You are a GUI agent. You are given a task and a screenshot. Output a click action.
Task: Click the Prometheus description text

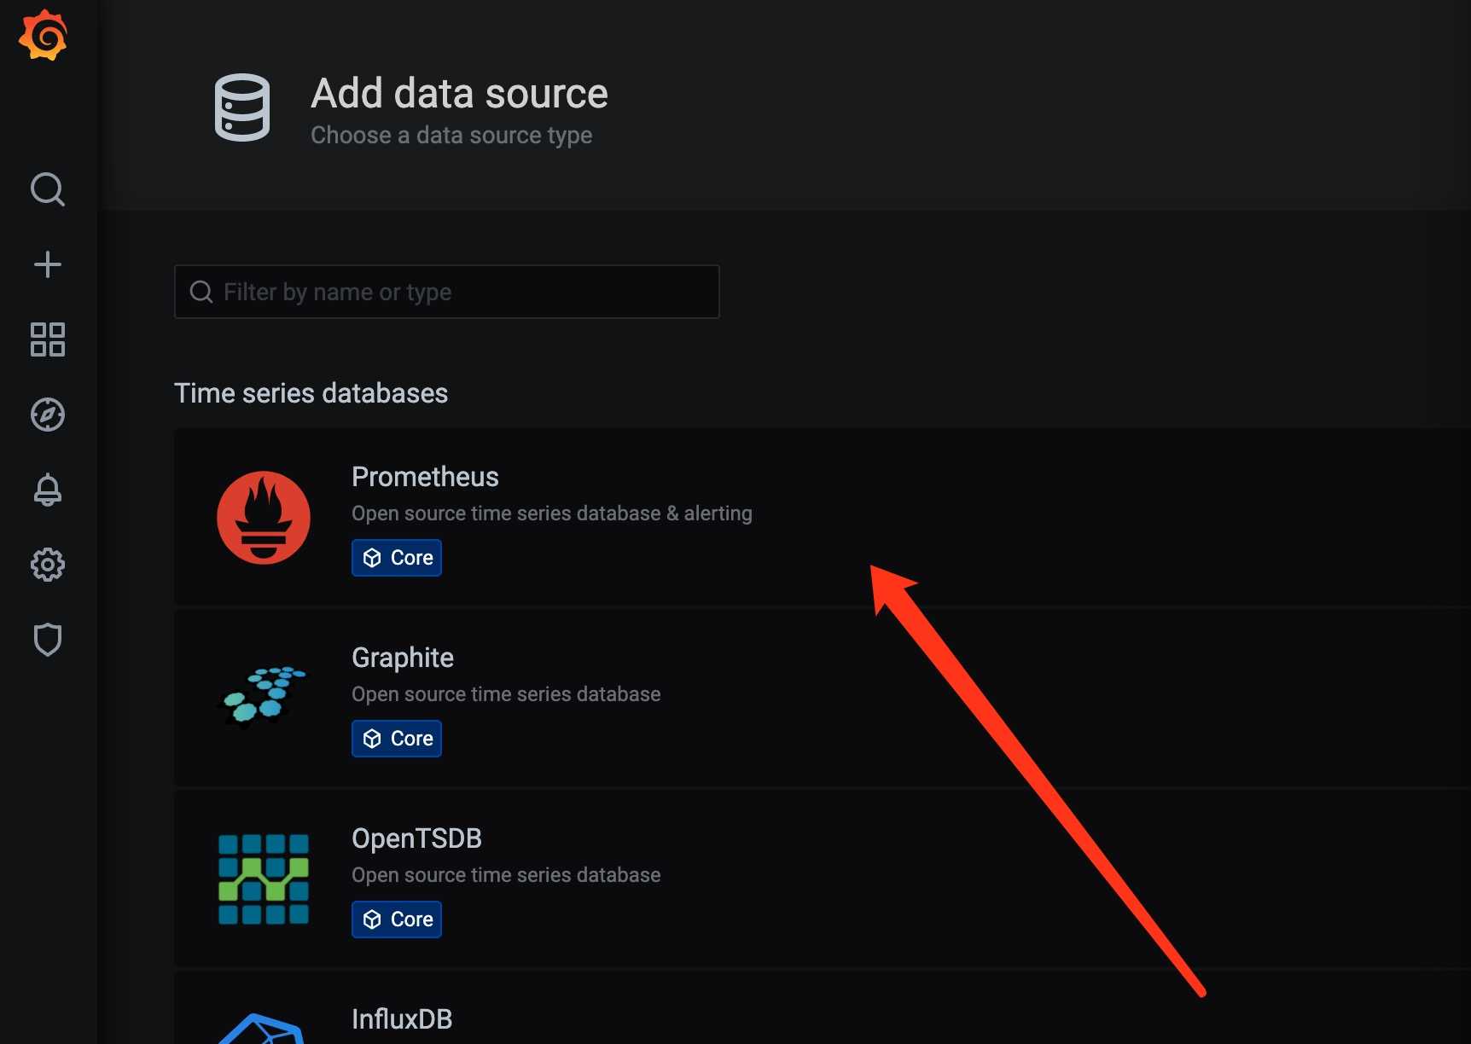click(x=552, y=513)
